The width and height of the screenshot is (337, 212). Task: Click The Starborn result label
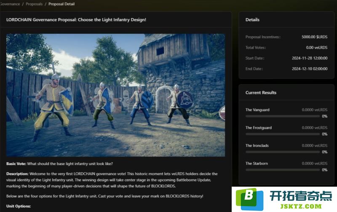(x=257, y=163)
